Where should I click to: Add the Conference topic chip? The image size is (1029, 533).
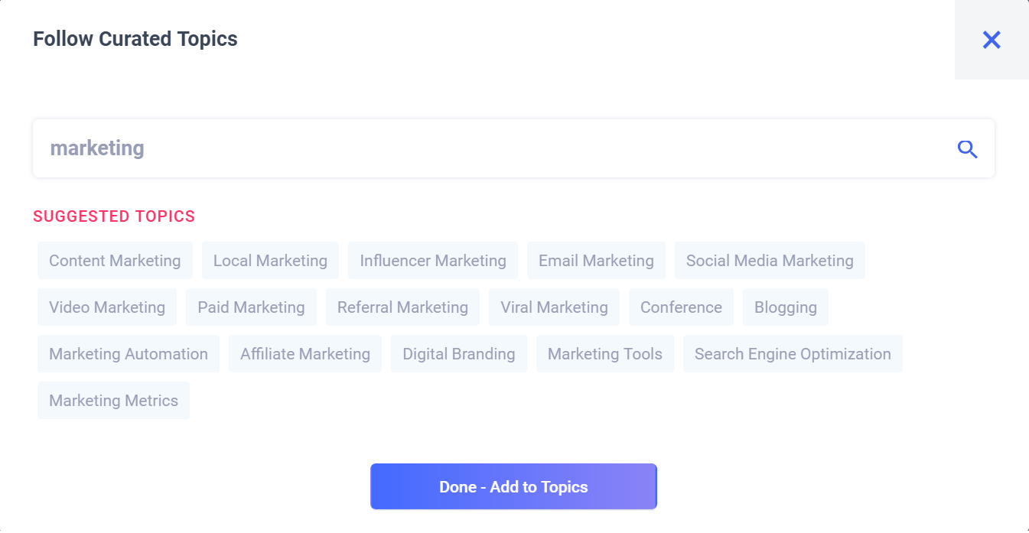pos(681,307)
